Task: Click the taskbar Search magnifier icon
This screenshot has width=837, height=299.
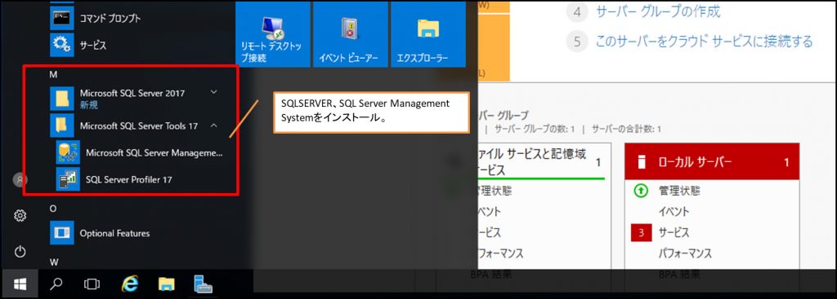Action: [56, 284]
